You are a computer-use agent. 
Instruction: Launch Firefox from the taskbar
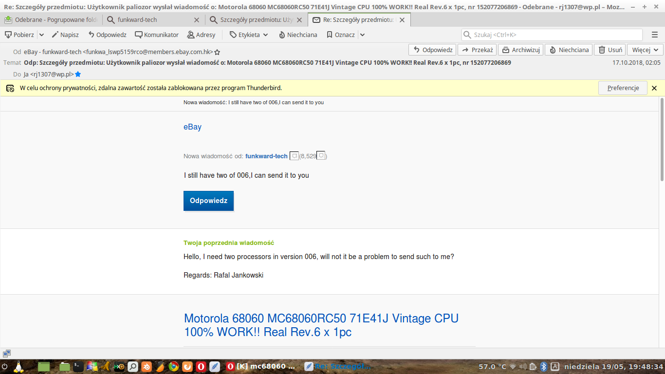[x=187, y=367]
